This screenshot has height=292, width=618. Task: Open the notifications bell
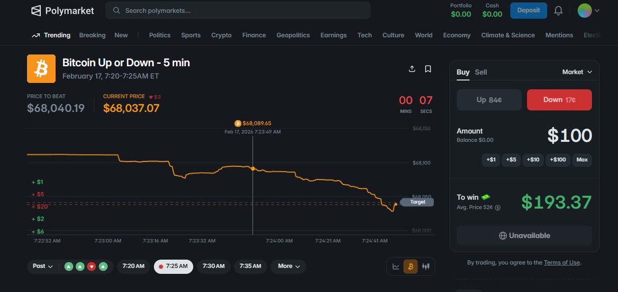coord(558,10)
